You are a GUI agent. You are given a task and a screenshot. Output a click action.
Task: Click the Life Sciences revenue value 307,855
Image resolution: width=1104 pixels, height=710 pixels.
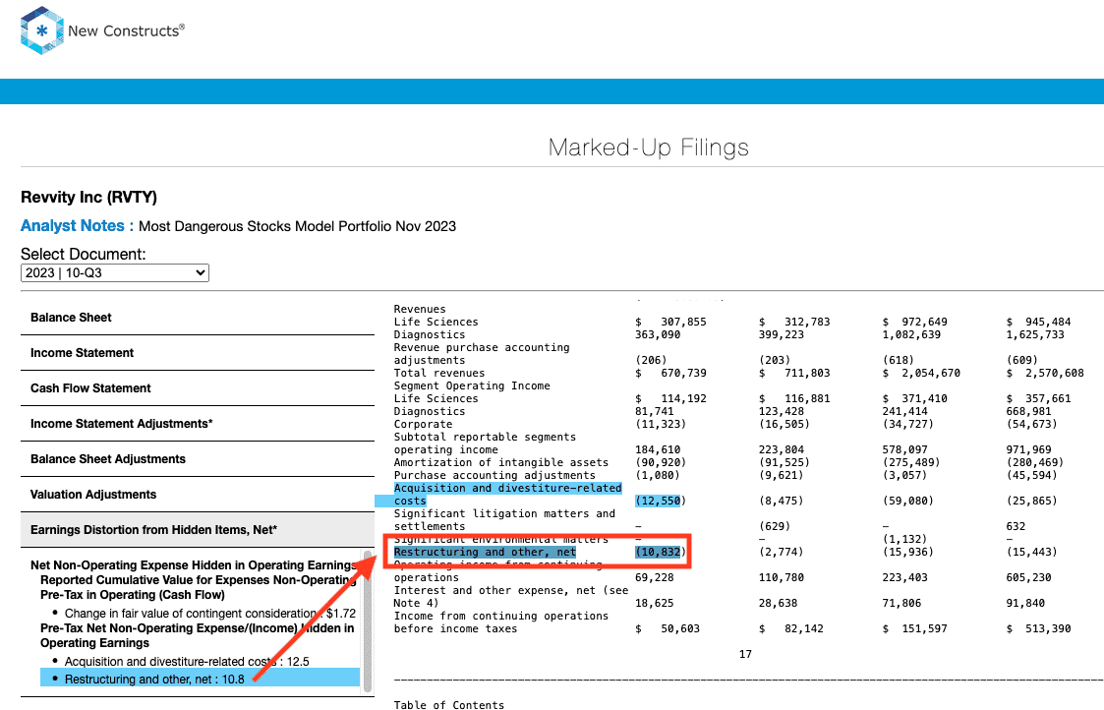(670, 322)
